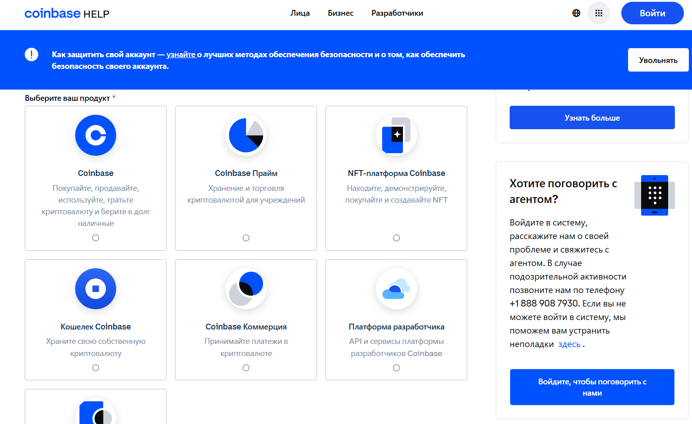Image resolution: width=692 pixels, height=424 pixels.
Task: Click the Кошелек Coinbase wallet icon
Action: click(95, 289)
